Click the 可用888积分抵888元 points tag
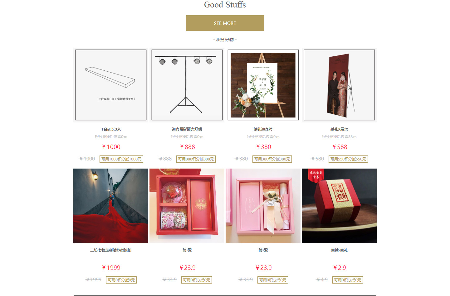The height and width of the screenshot is (296, 450). (x=196, y=159)
